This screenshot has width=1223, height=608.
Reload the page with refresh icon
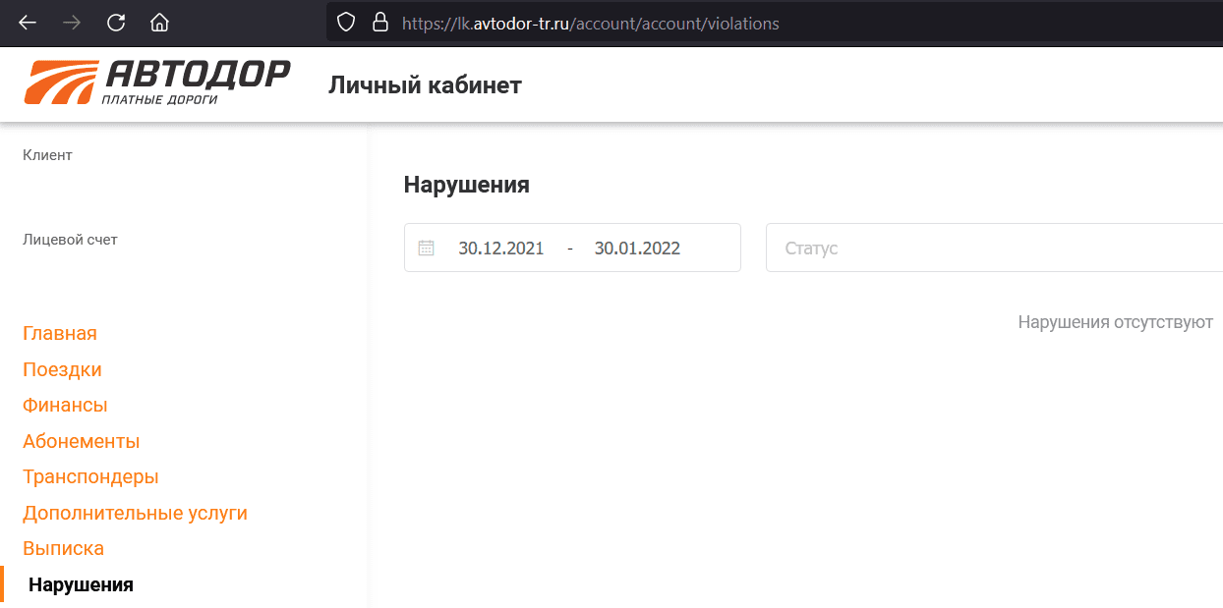(116, 23)
